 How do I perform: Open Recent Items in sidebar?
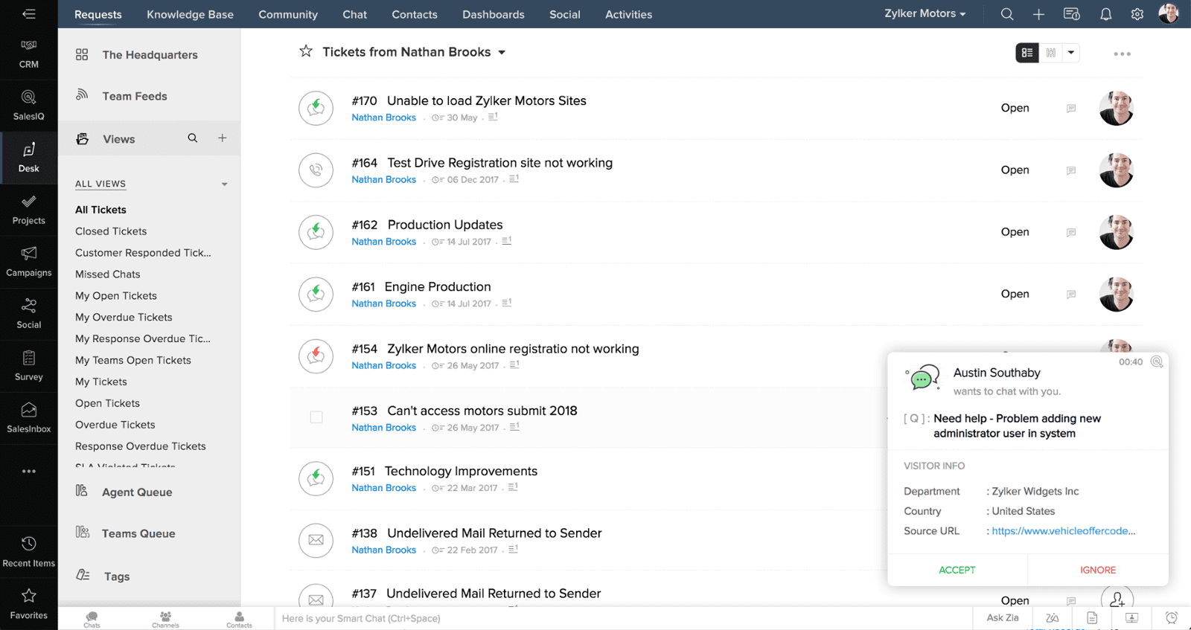(28, 552)
